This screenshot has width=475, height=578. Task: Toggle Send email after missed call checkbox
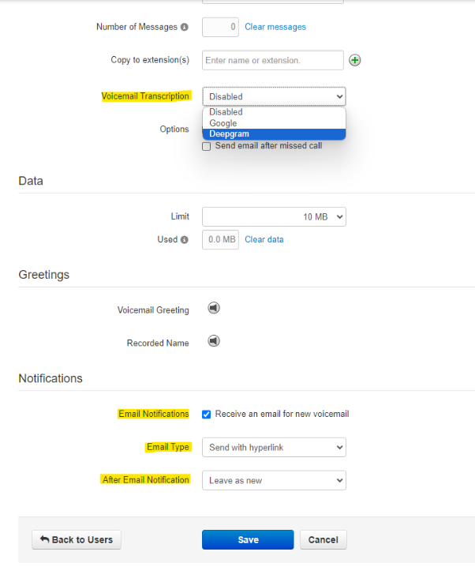click(206, 146)
